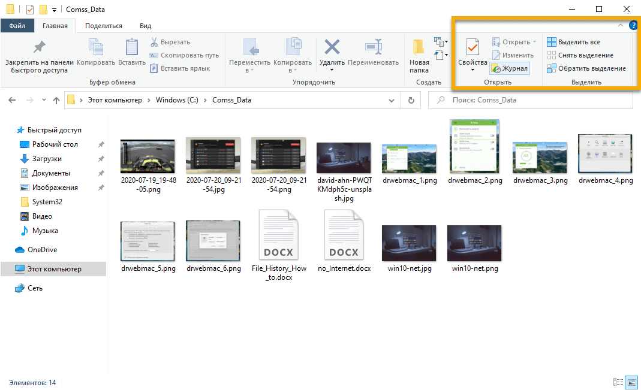Open the easy access dropdown in Создать group
The width and height of the screenshot is (641, 390).
(x=441, y=55)
